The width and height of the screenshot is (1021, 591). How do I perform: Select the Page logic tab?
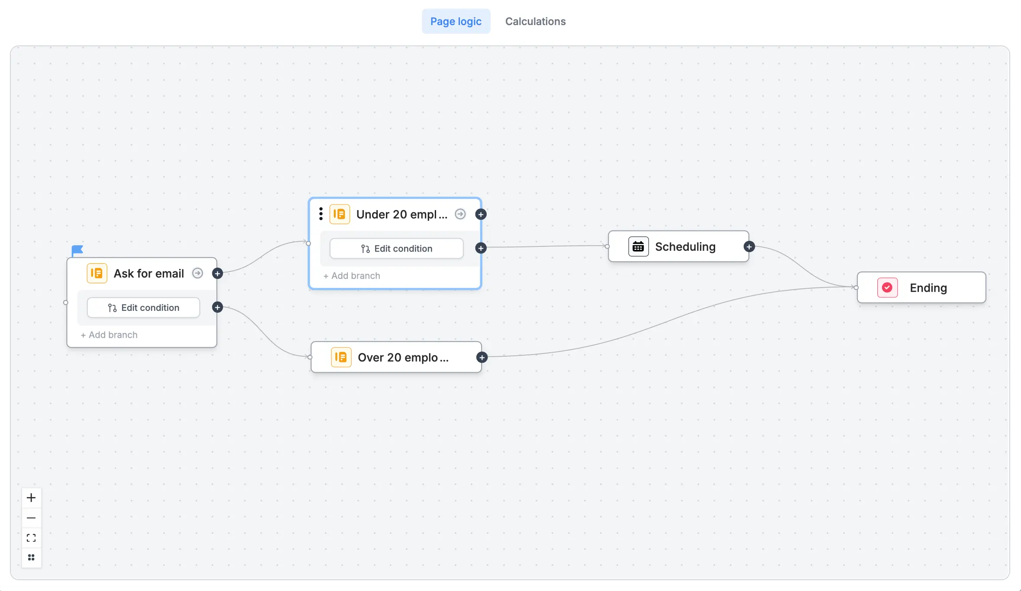456,21
